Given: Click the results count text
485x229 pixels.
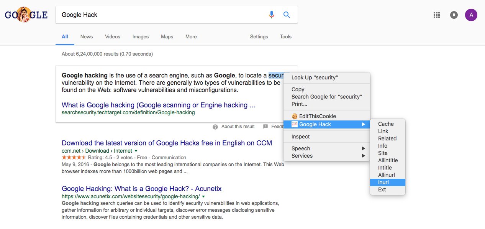Looking at the screenshot, I should 107,54.
